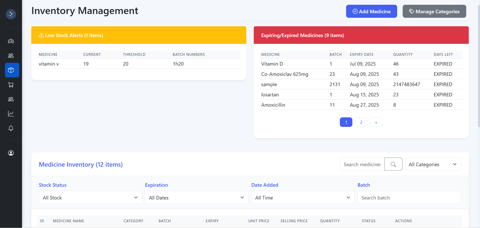Open the dashboard speedometer icon
Image resolution: width=480 pixels, height=228 pixels.
pyautogui.click(x=11, y=41)
